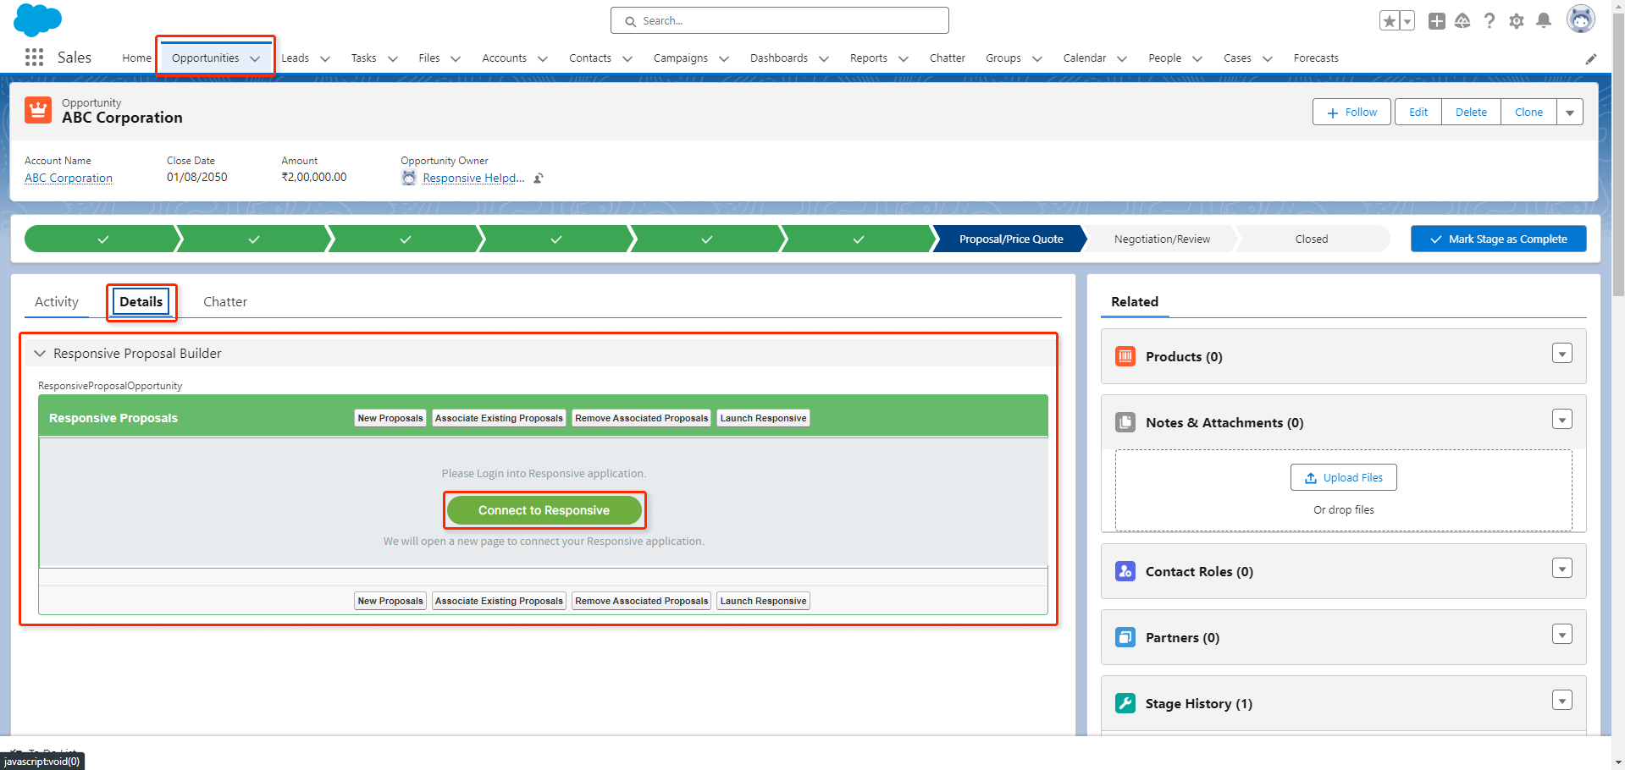The width and height of the screenshot is (1625, 770).
Task: Click the Edit button
Action: click(x=1418, y=112)
